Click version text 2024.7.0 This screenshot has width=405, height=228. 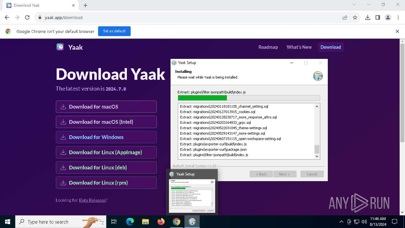(x=116, y=89)
